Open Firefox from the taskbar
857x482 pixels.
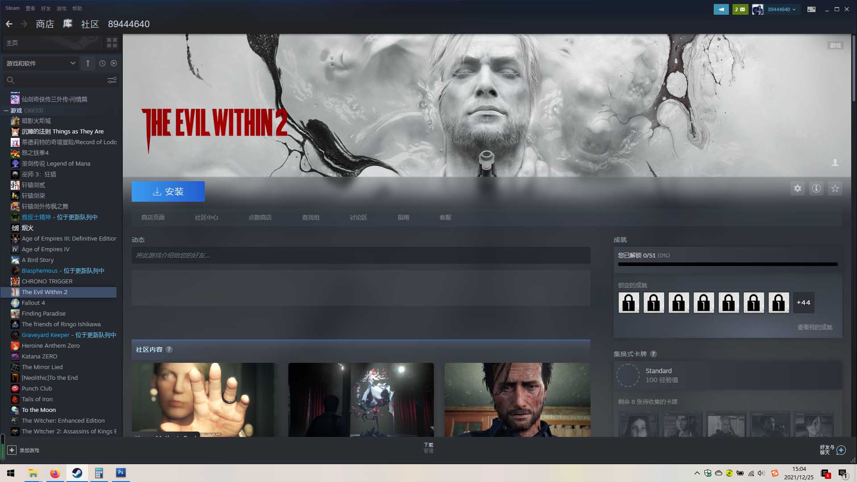click(x=55, y=473)
